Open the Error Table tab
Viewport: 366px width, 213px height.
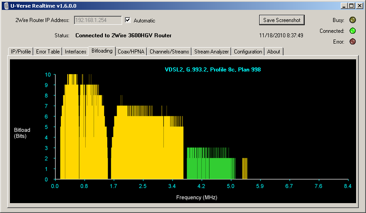point(47,52)
